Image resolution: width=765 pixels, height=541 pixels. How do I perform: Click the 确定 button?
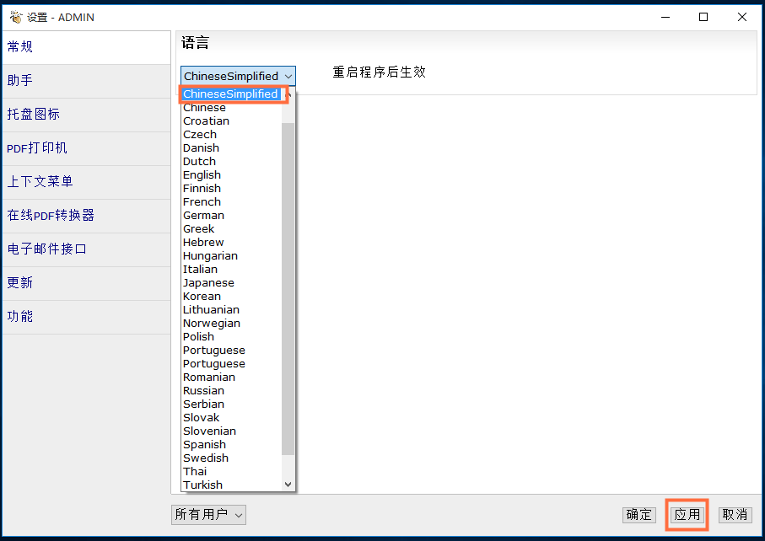(x=638, y=514)
